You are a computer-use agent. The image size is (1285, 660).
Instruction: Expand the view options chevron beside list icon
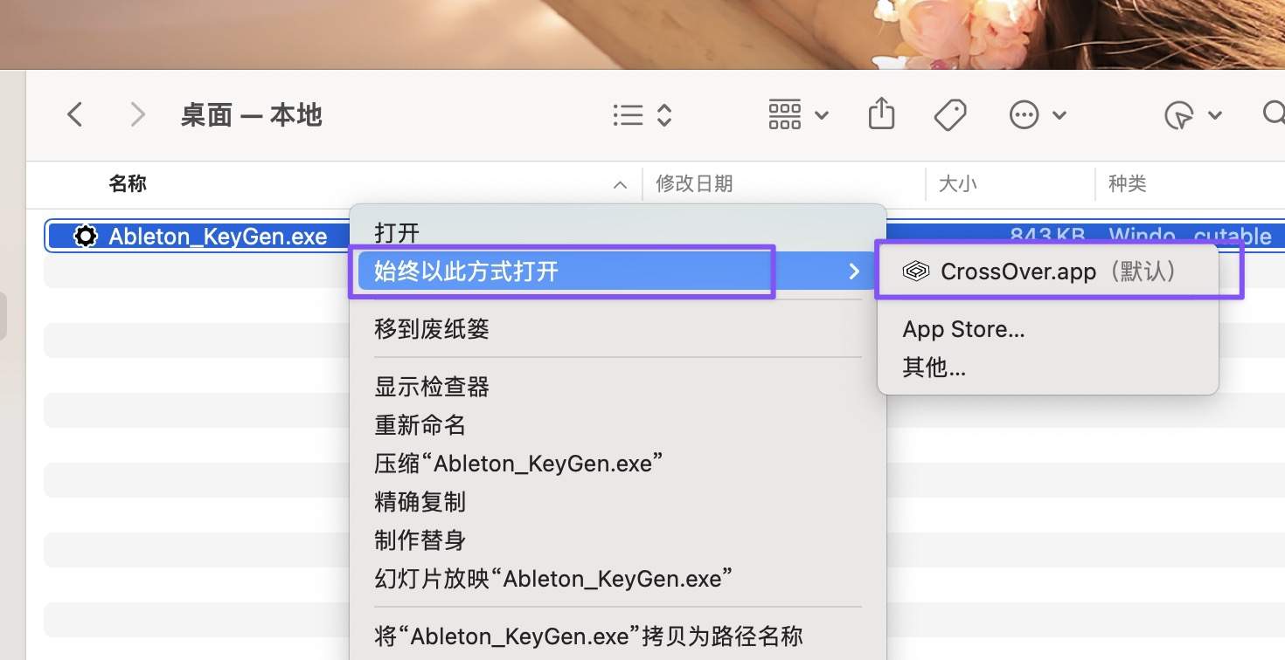(664, 114)
